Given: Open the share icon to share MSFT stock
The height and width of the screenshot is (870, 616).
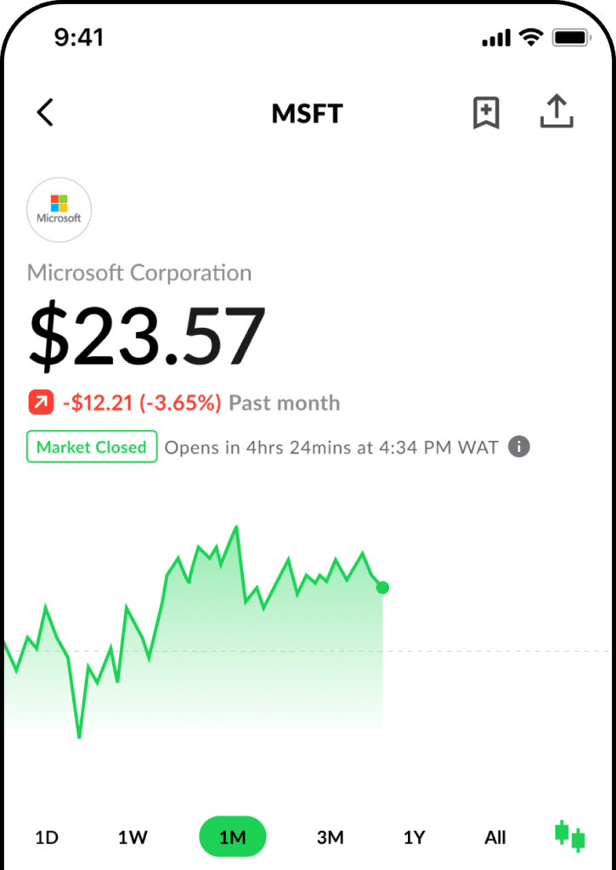Looking at the screenshot, I should click(x=557, y=111).
